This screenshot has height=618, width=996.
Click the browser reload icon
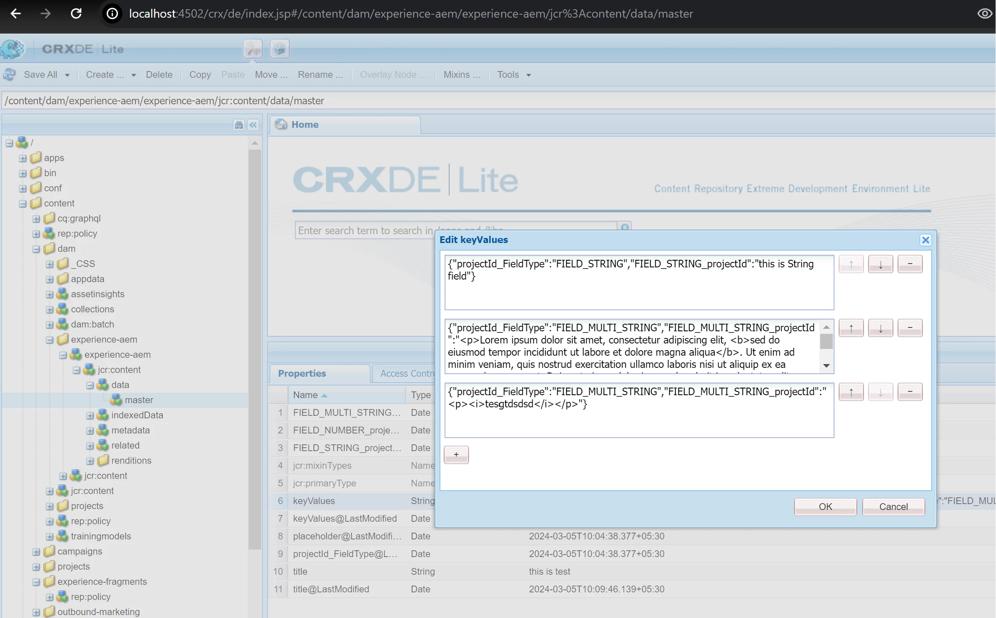(76, 13)
